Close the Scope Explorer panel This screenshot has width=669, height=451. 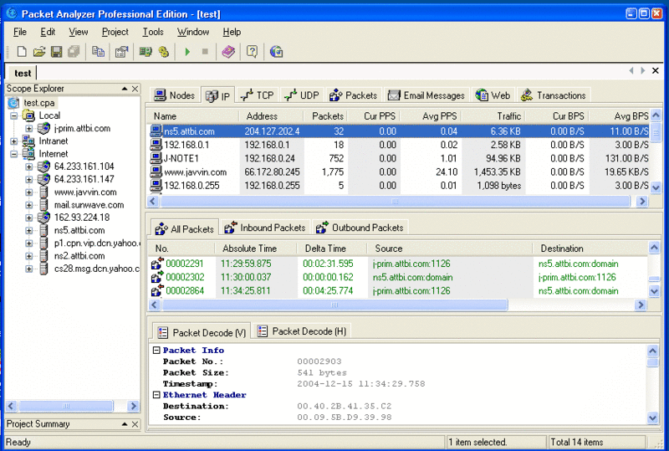(x=135, y=89)
